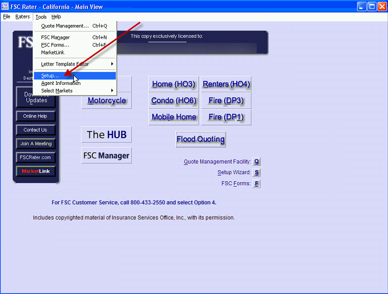Screen dimensions: 388x294
Task: Open Agent Information menu entry
Action: (75, 83)
